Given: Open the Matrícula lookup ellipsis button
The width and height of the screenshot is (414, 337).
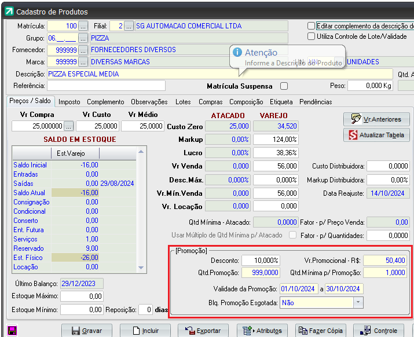Looking at the screenshot, I should pos(83,26).
